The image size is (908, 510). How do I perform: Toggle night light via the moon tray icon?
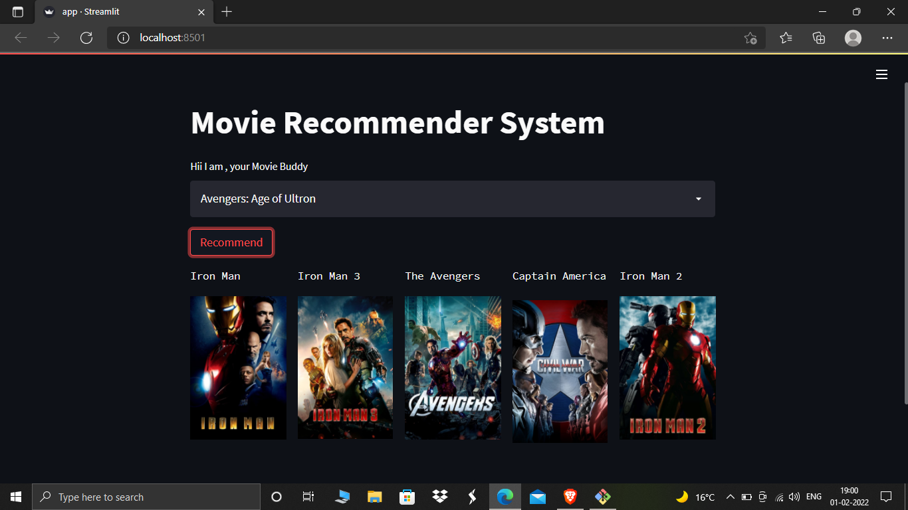pyautogui.click(x=682, y=496)
